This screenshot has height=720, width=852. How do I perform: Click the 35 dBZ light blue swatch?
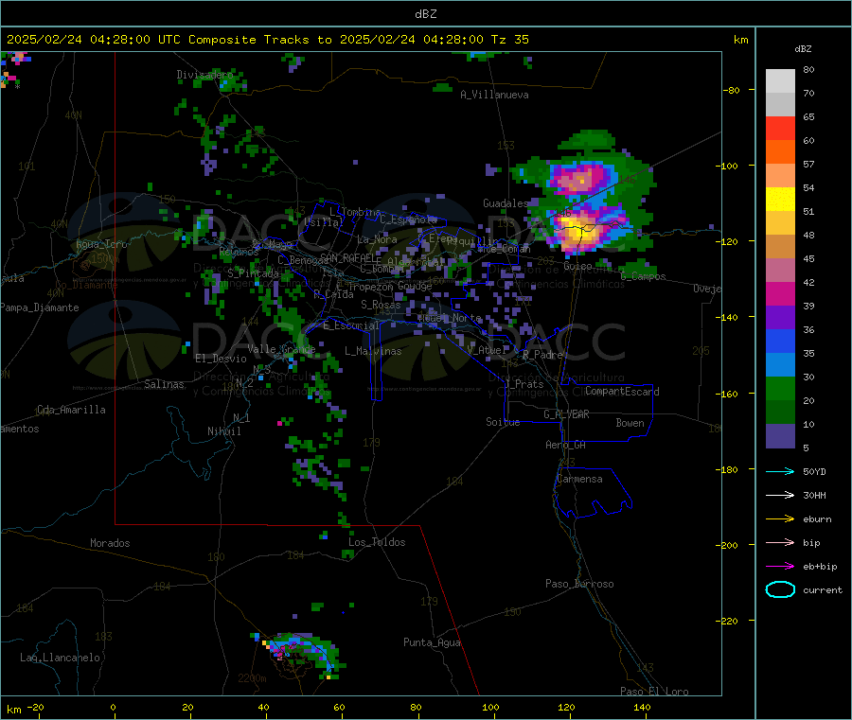tap(780, 365)
